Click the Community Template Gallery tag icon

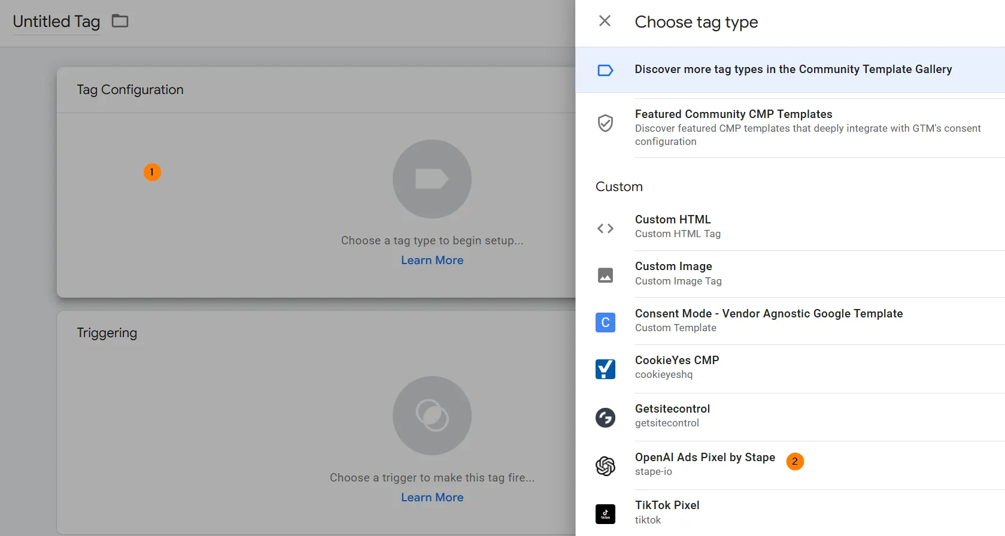(605, 70)
